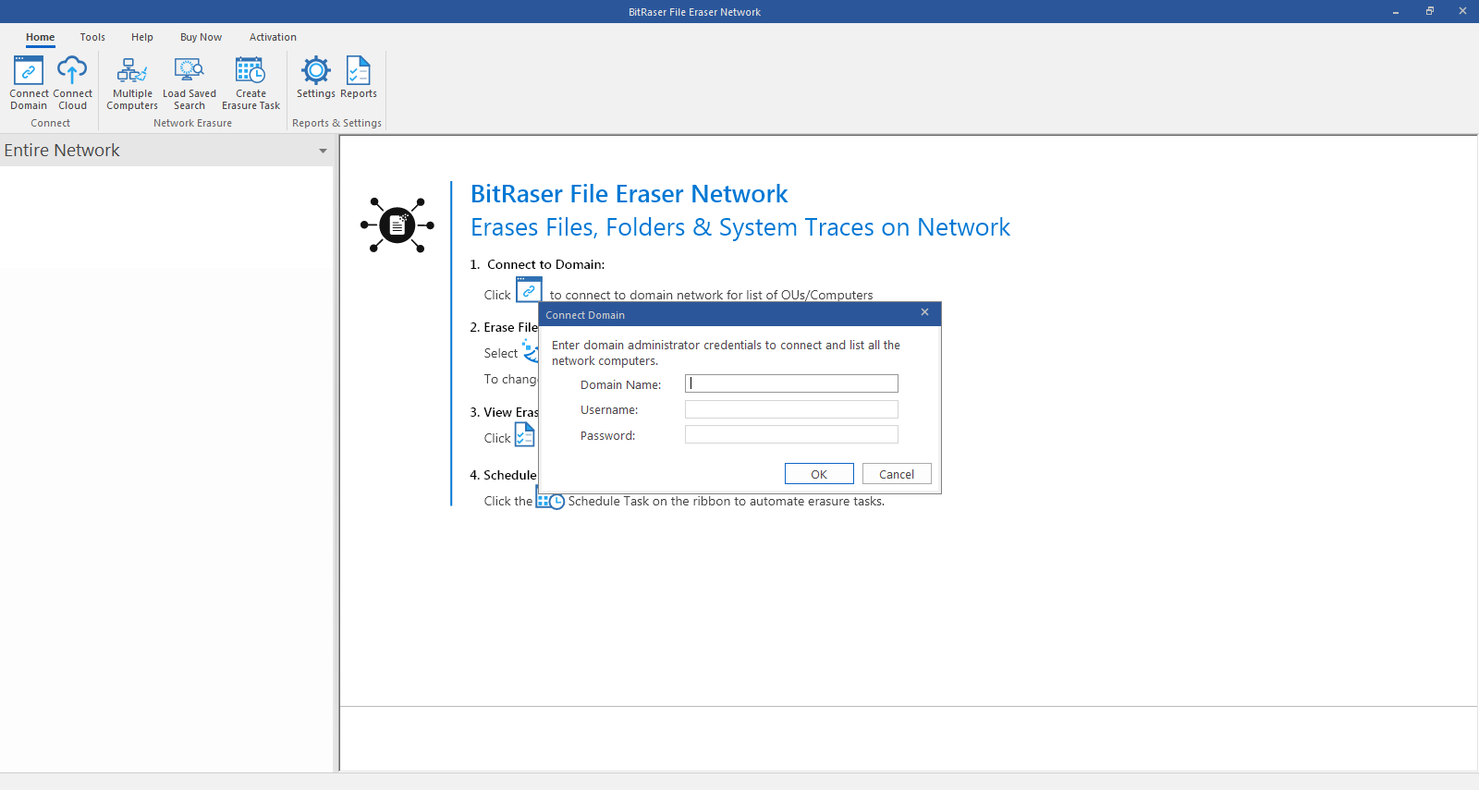Screen dimensions: 1479x790
Task: Open the Buy Now tab
Action: pos(201,38)
